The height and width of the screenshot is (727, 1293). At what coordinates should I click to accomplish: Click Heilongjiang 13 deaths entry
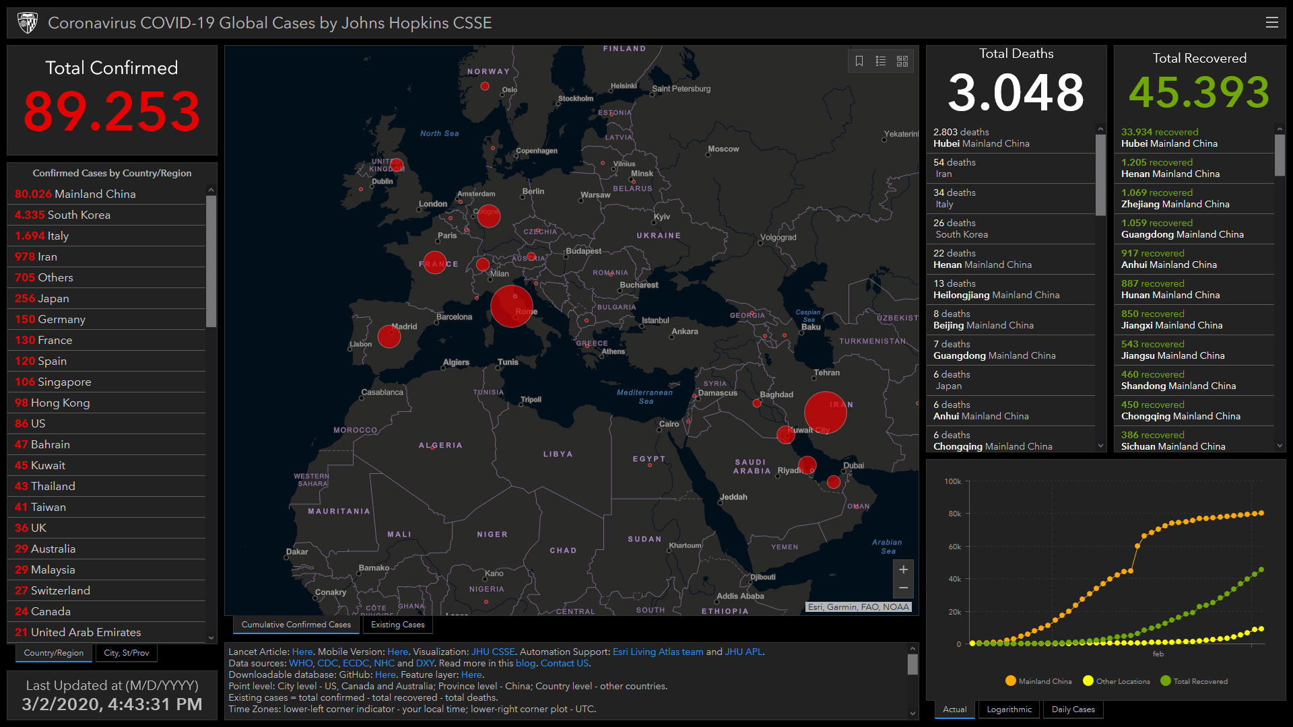click(1011, 289)
